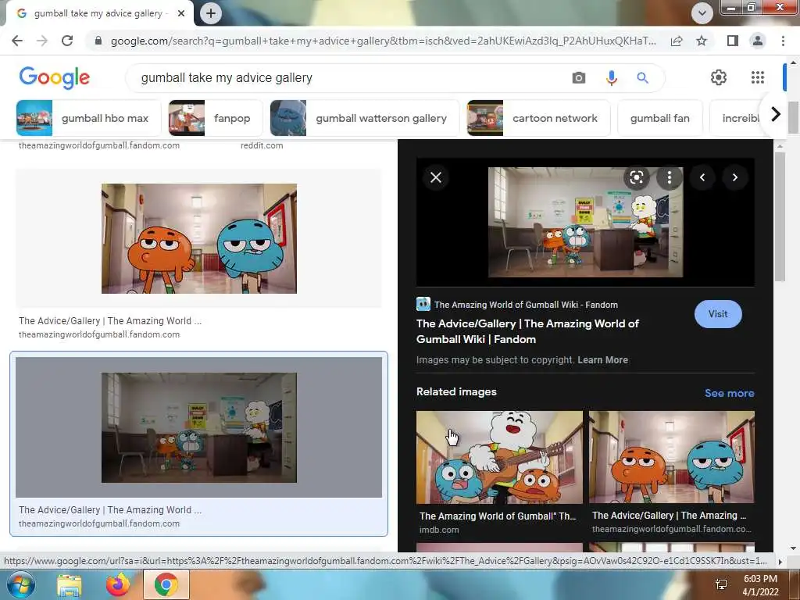800x600 pixels.
Task: Open the Chrome three-dot menu
Action: click(783, 41)
